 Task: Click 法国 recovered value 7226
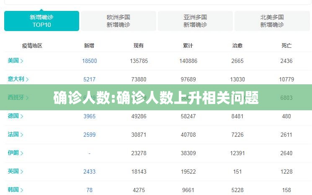coord(237,135)
